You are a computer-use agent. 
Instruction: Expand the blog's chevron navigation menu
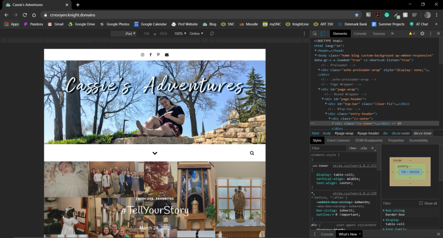point(155,153)
